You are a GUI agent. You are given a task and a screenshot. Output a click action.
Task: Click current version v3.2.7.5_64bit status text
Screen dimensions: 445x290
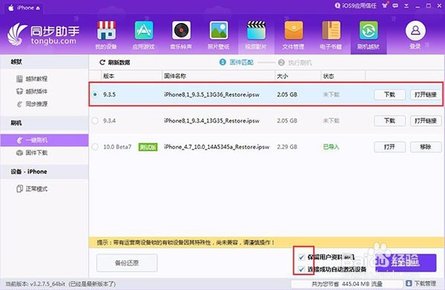61,284
